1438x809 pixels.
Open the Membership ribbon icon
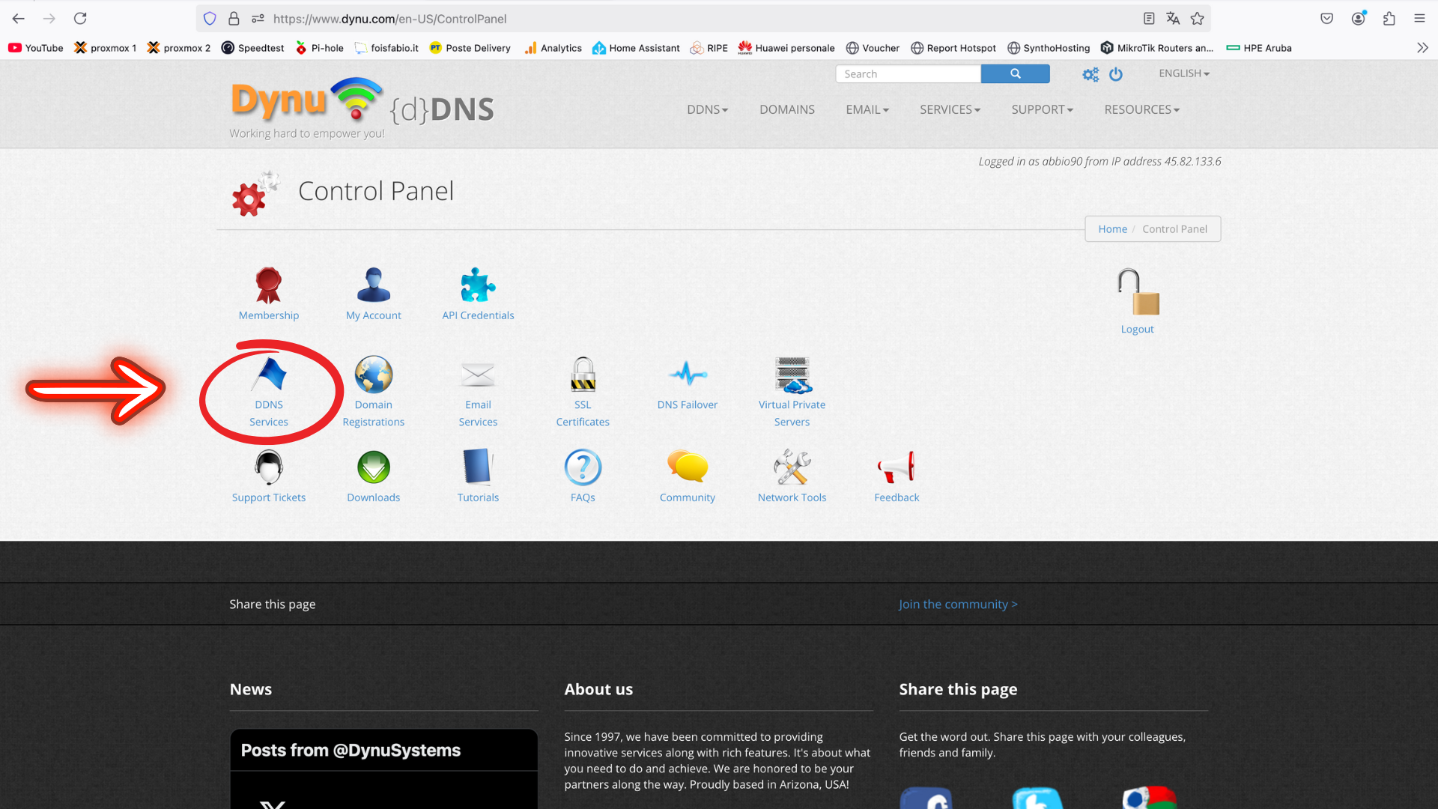(268, 285)
